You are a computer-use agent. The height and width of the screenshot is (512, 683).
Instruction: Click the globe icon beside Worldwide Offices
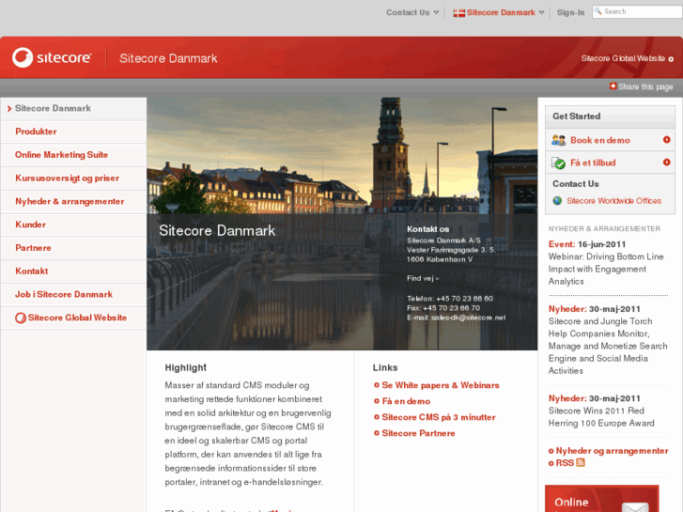tap(557, 201)
